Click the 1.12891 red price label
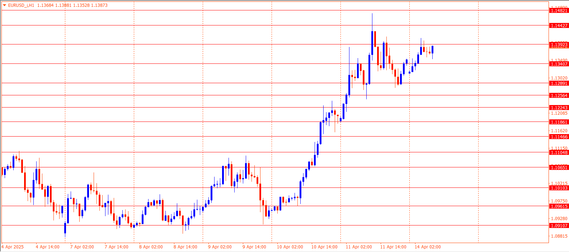 point(559,83)
